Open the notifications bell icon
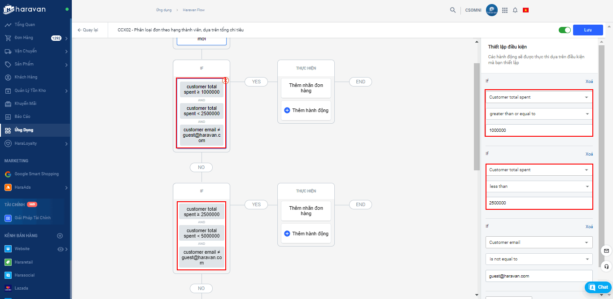The height and width of the screenshot is (299, 613). click(515, 10)
